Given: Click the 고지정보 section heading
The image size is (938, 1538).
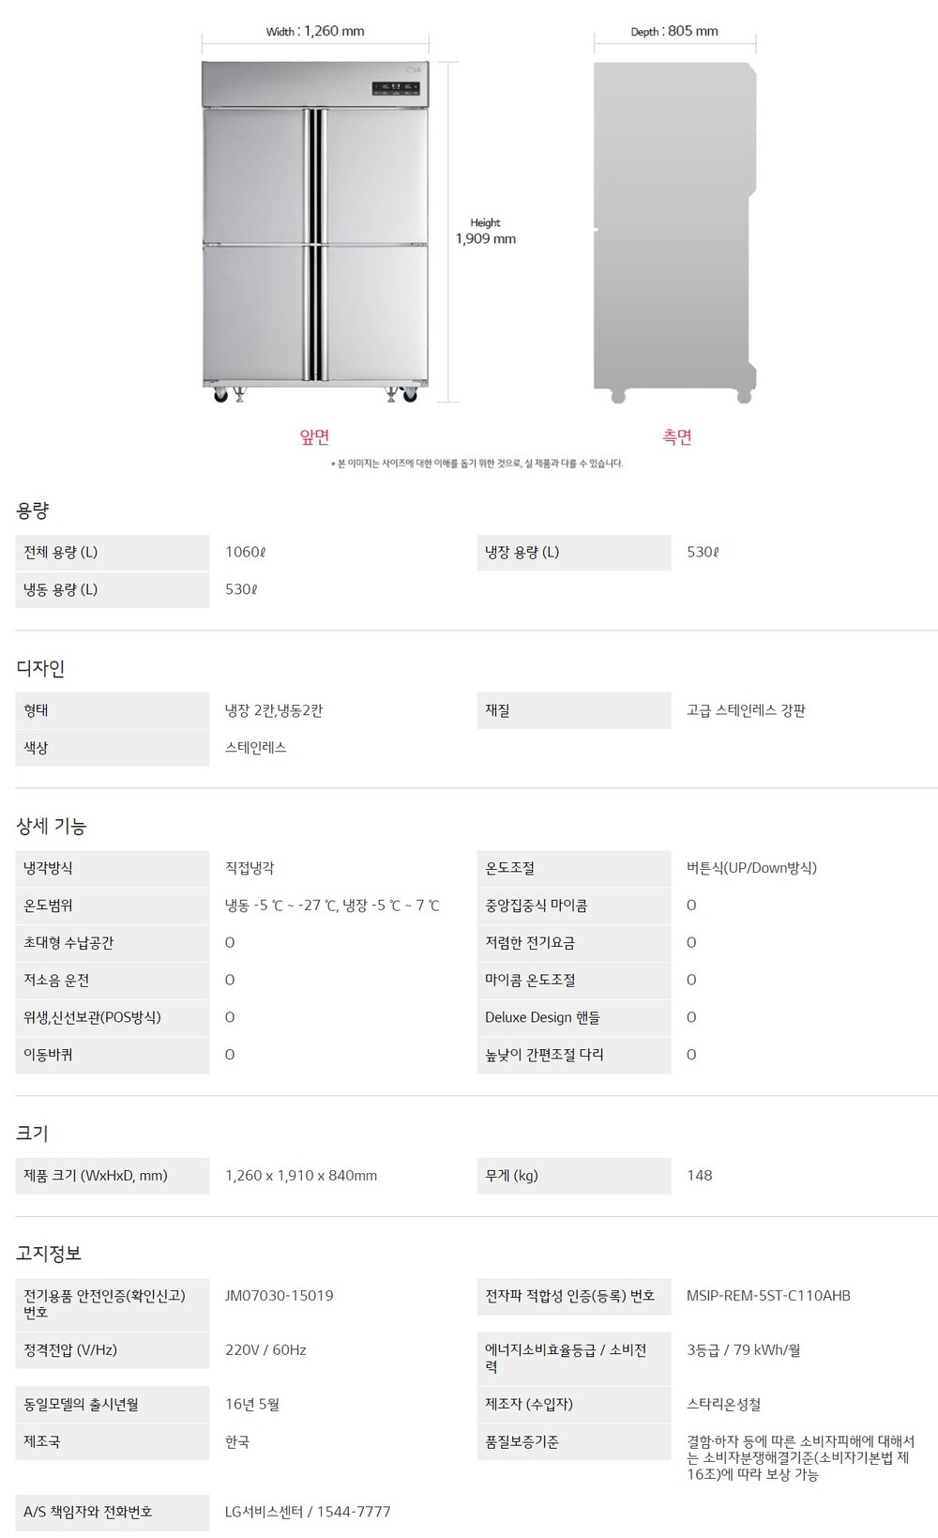Looking at the screenshot, I should pos(49,1253).
